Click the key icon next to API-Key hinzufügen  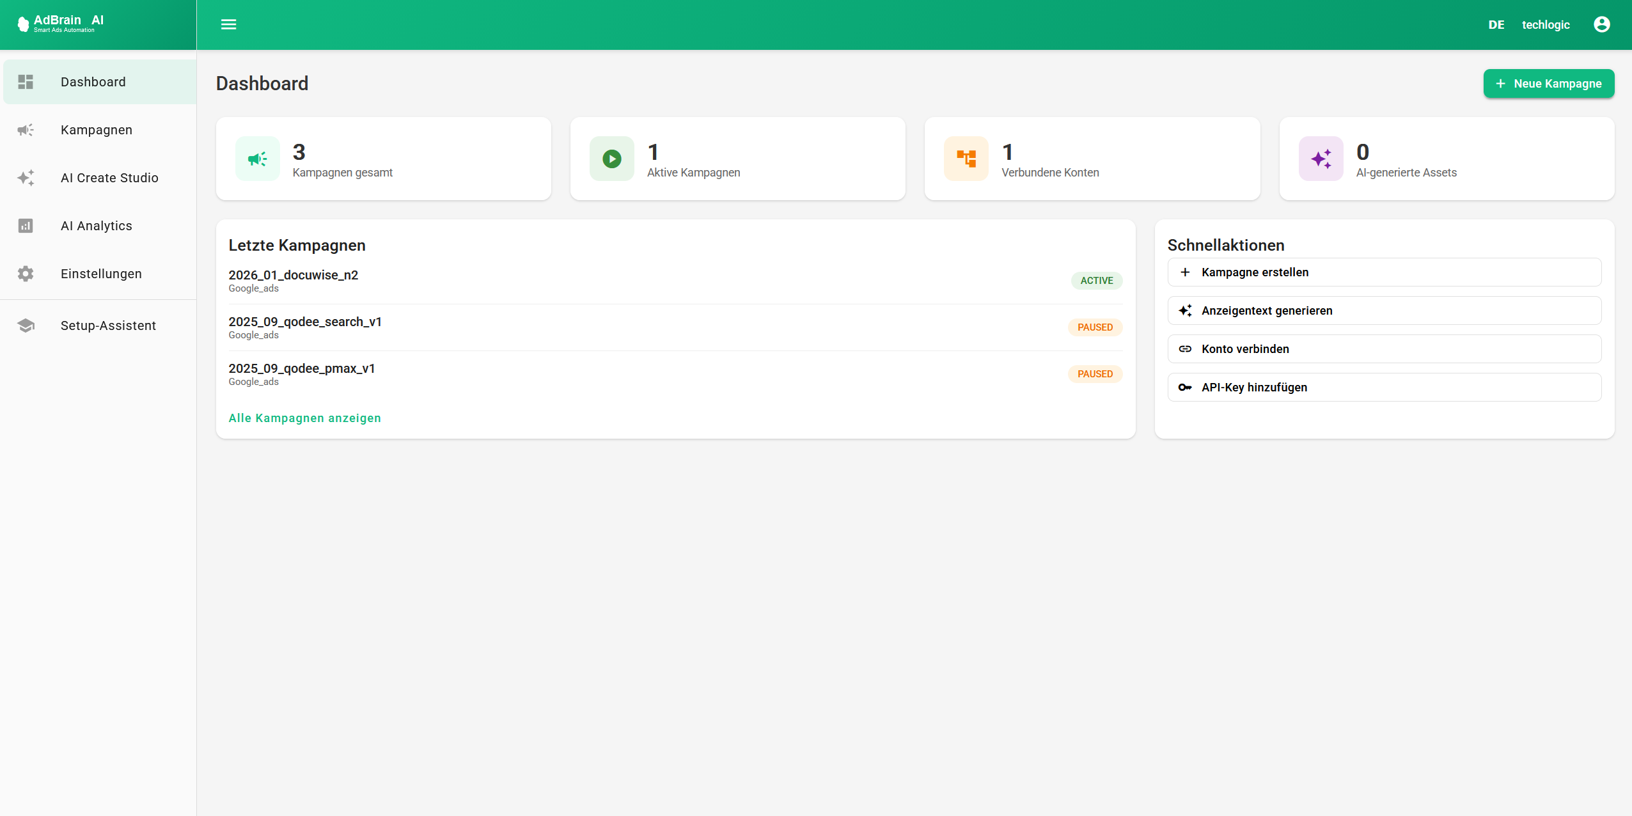[1186, 386]
